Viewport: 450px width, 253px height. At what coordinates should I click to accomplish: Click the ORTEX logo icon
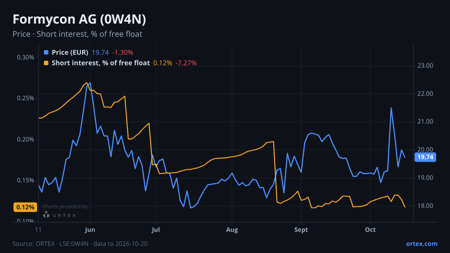click(x=46, y=215)
